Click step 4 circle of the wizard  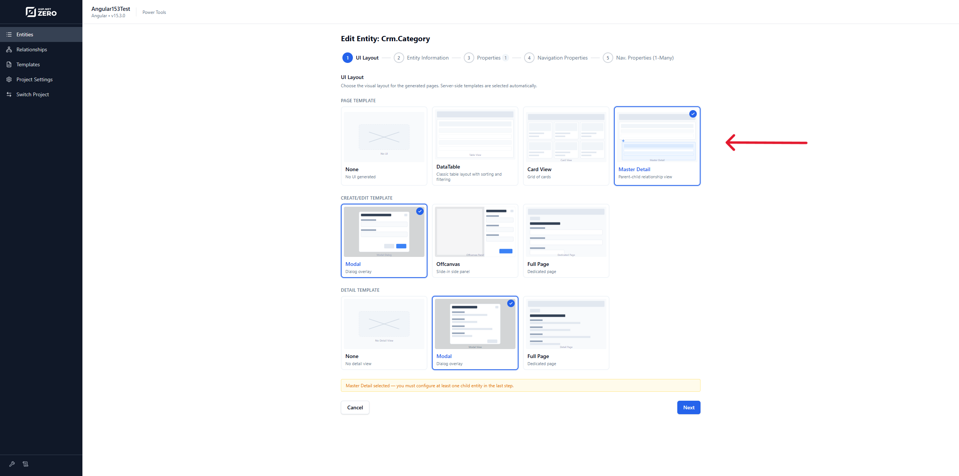(529, 58)
